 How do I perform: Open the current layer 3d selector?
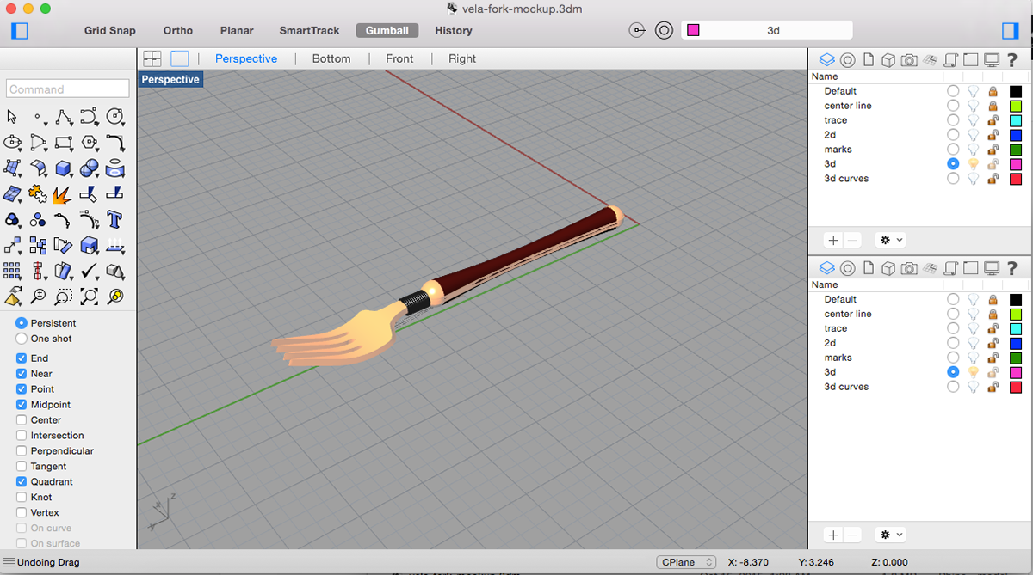[766, 30]
